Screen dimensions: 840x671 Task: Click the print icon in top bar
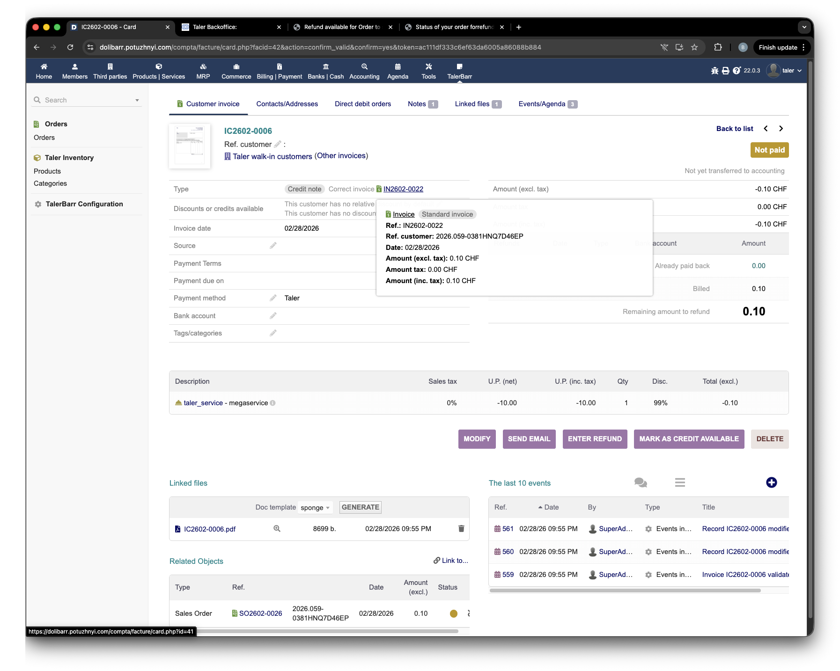click(x=725, y=71)
